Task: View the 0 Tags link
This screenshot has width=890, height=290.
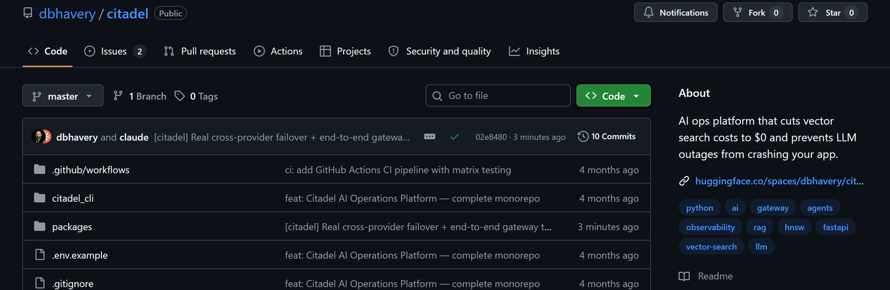Action: pos(196,96)
